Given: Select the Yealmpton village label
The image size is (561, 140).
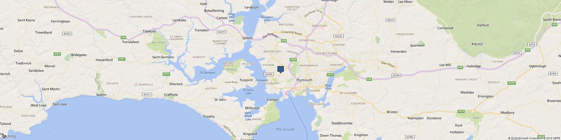Looking at the screenshot, I should (x=415, y=118).
